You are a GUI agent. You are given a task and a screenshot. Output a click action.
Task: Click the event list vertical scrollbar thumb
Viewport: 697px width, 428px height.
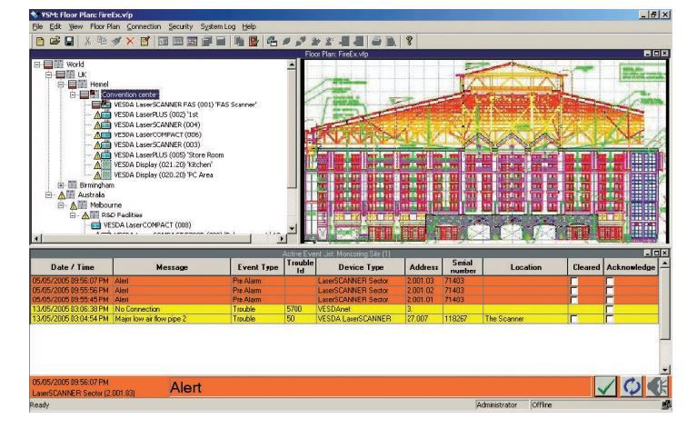(x=664, y=304)
